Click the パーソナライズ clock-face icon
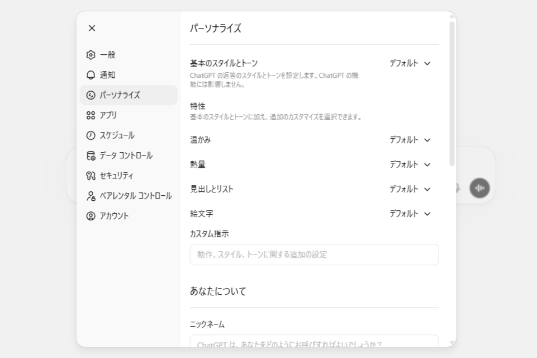537x358 pixels. [91, 95]
